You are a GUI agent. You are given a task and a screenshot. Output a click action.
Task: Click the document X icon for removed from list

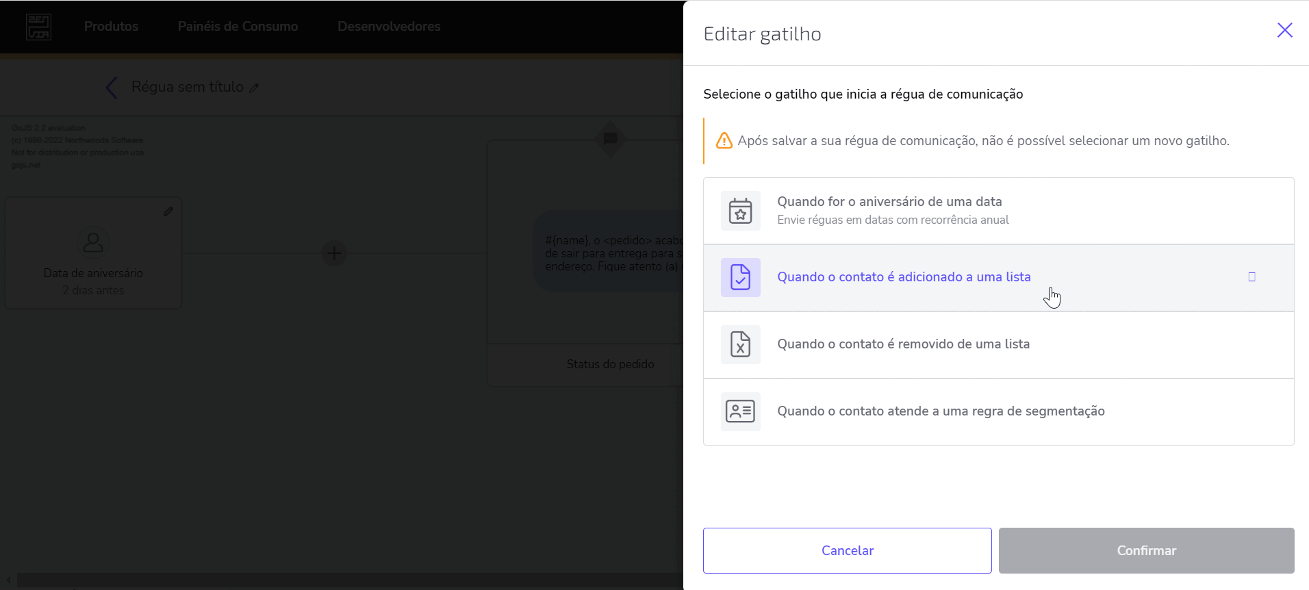[740, 344]
